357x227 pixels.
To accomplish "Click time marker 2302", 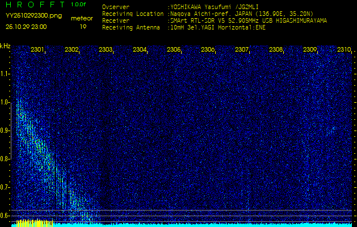I will click(x=72, y=49).
